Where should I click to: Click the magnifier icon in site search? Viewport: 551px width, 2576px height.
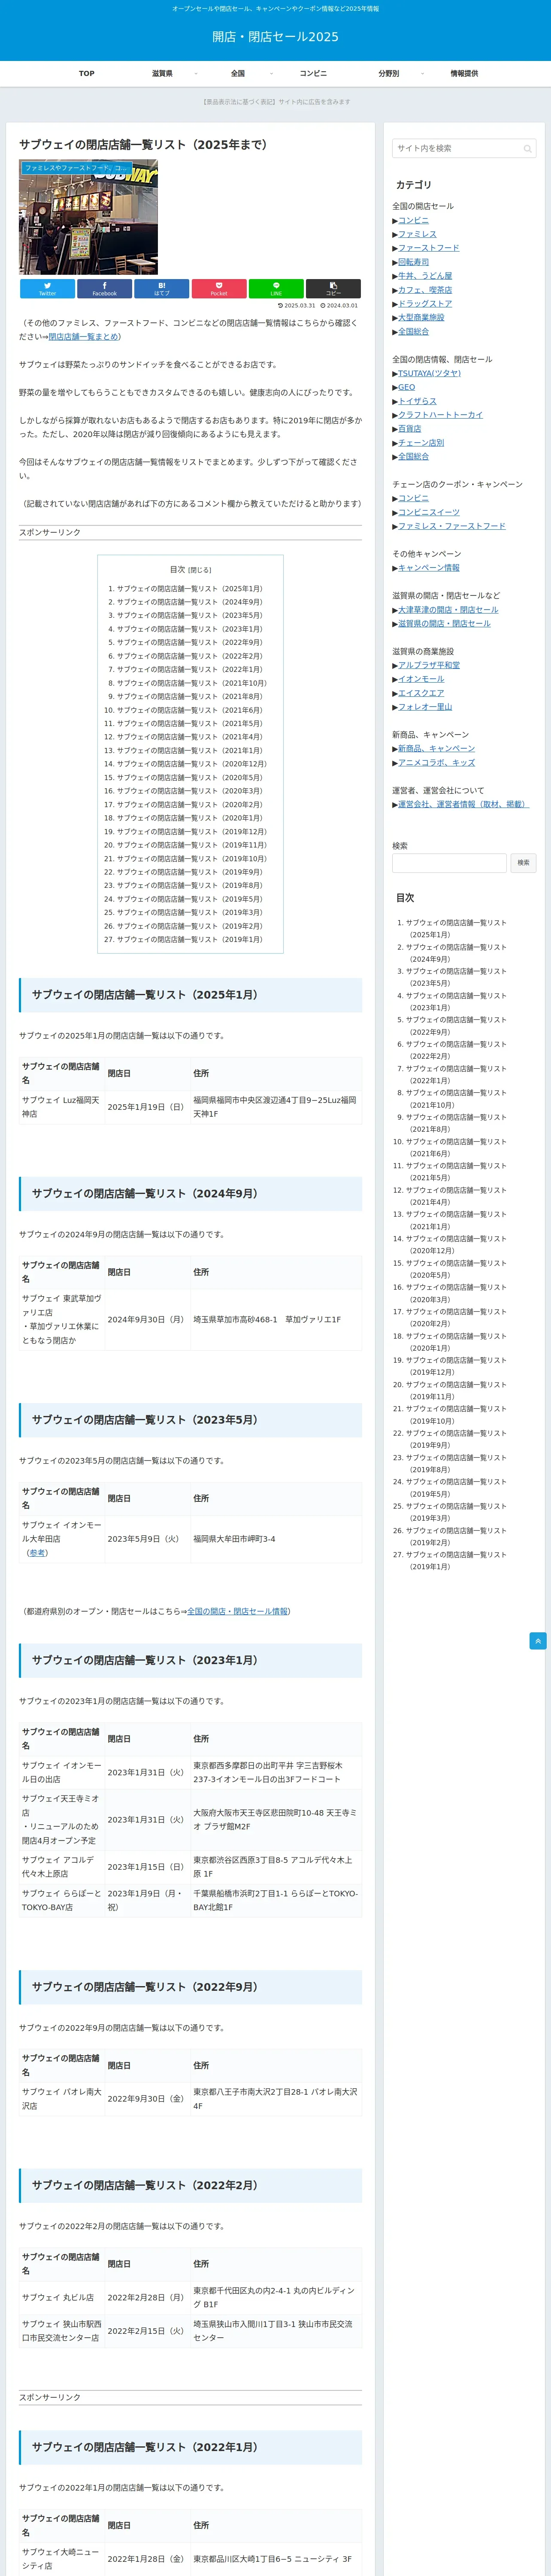point(527,149)
